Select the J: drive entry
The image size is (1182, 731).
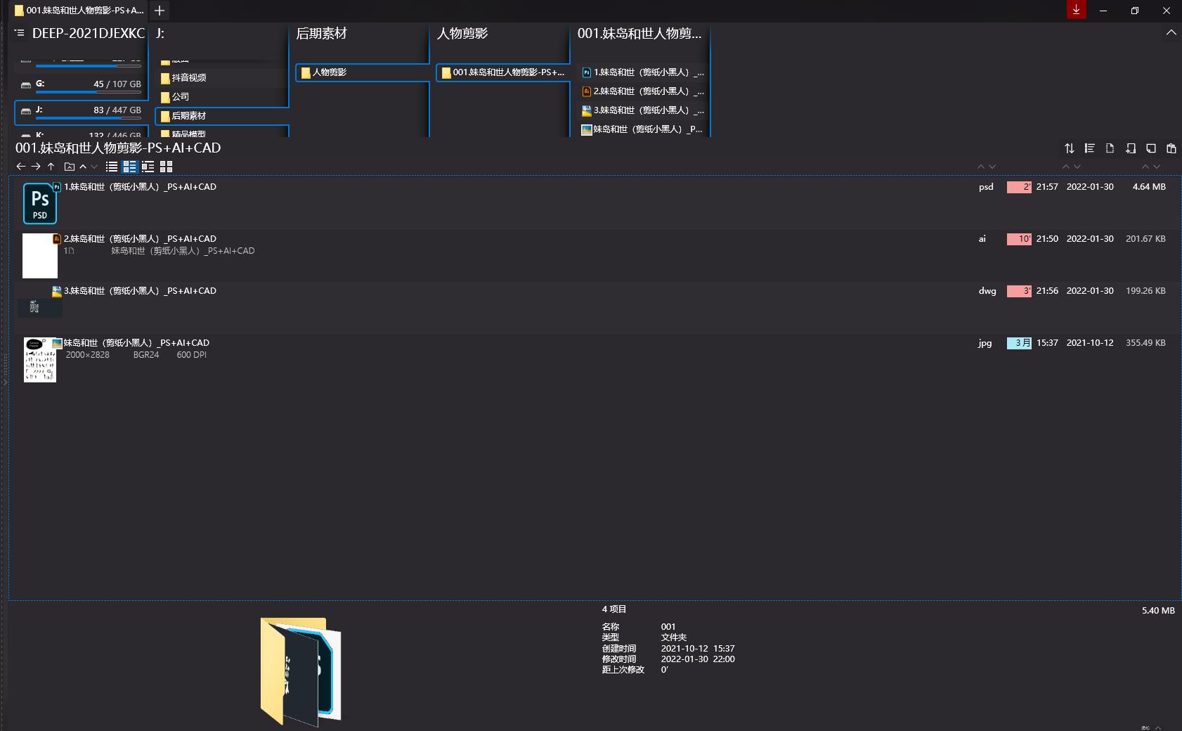point(81,110)
